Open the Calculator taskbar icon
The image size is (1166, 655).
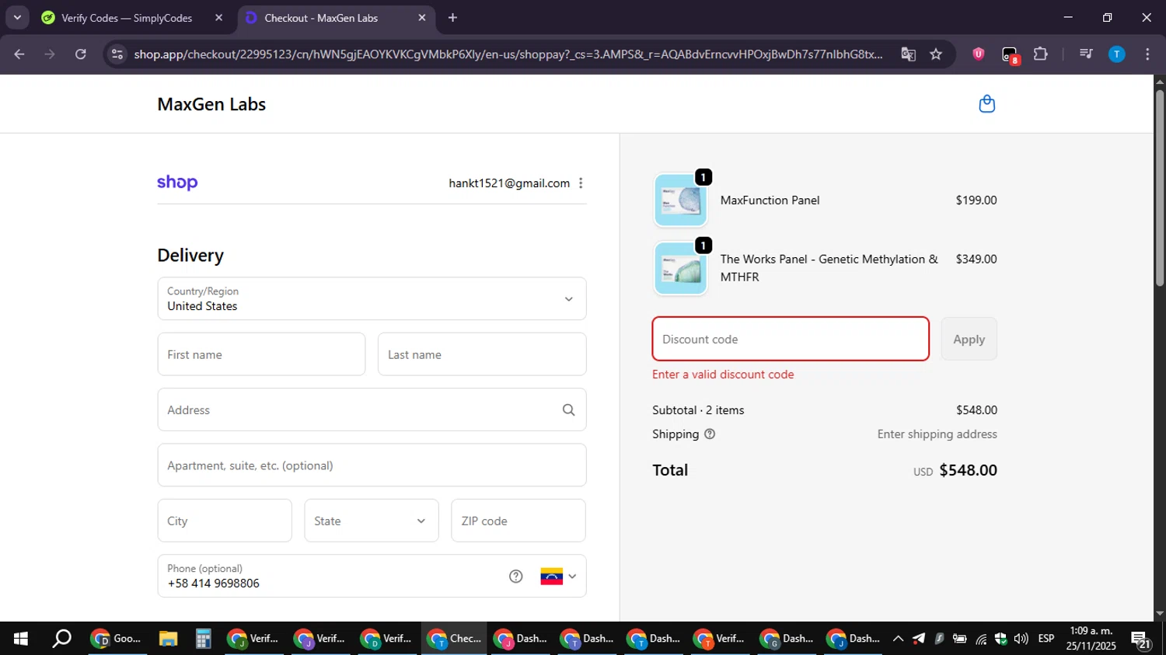pyautogui.click(x=203, y=639)
